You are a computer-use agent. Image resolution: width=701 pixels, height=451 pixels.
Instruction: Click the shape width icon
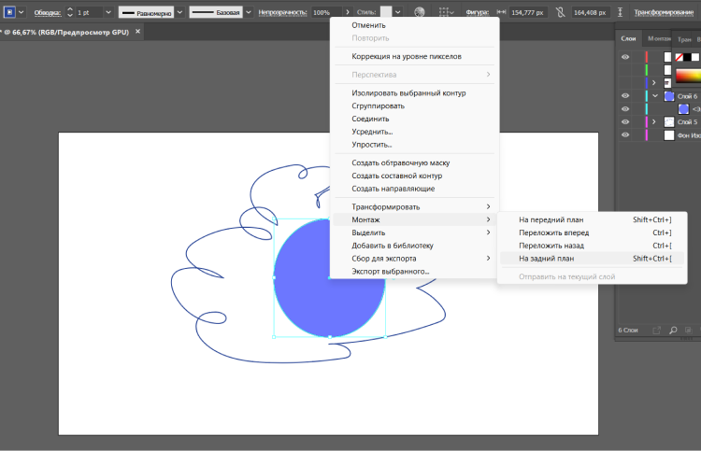[502, 12]
